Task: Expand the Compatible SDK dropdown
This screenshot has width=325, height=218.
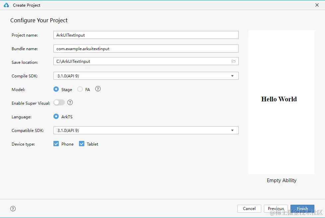Action: pyautogui.click(x=146, y=130)
